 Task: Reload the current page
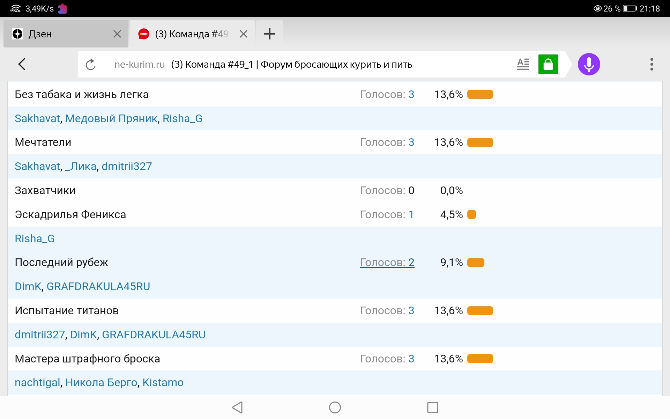coord(91,64)
